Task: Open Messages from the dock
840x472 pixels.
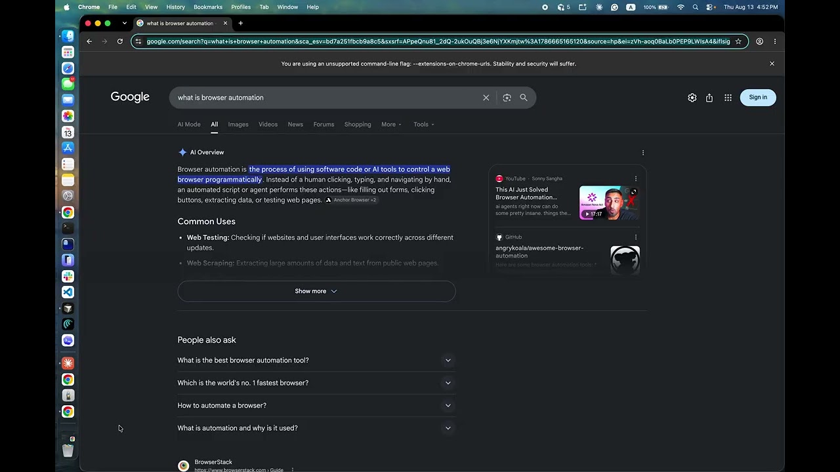Action: (68, 84)
